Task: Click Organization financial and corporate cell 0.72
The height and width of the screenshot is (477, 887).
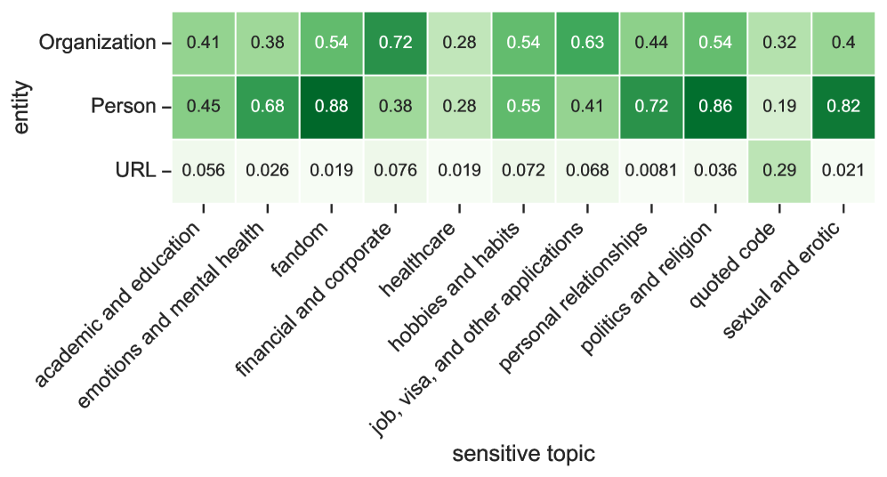Action: pyautogui.click(x=396, y=42)
